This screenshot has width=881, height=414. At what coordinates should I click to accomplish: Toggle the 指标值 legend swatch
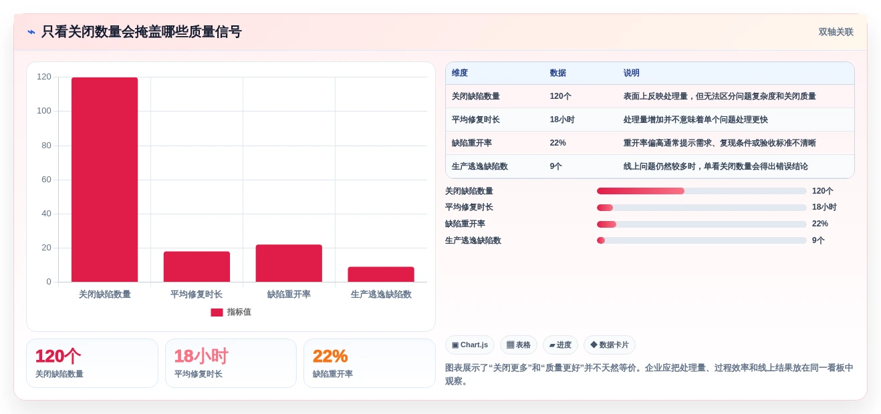(217, 313)
